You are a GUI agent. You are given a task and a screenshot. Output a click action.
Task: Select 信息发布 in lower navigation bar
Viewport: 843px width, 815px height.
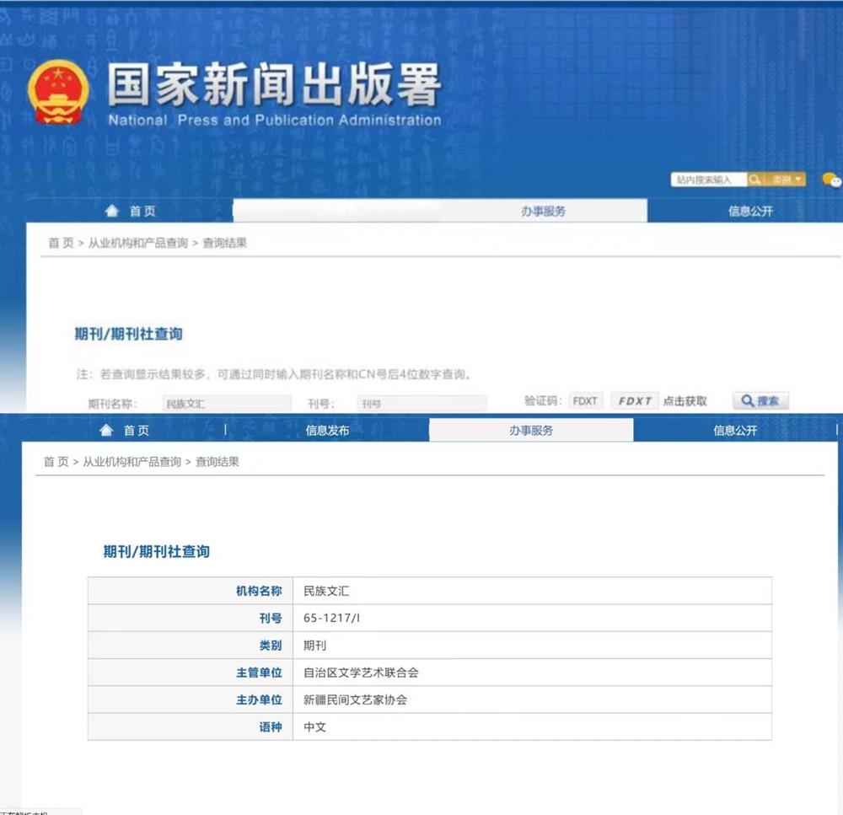327,431
